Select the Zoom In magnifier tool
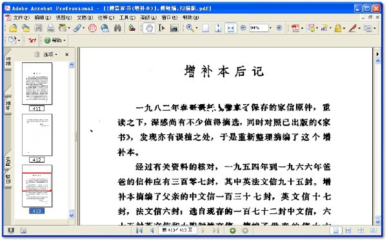 pyautogui.click(x=190, y=28)
